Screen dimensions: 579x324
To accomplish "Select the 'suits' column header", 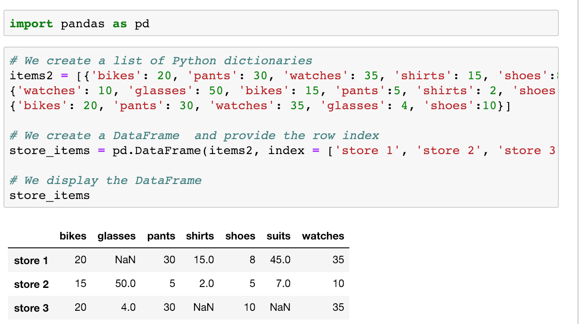I will pyautogui.click(x=279, y=236).
